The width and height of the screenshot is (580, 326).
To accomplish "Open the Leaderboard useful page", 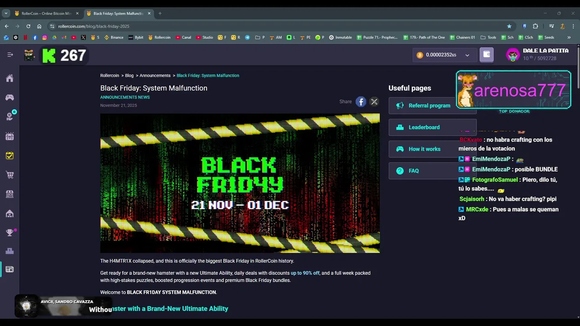I will pos(432,127).
